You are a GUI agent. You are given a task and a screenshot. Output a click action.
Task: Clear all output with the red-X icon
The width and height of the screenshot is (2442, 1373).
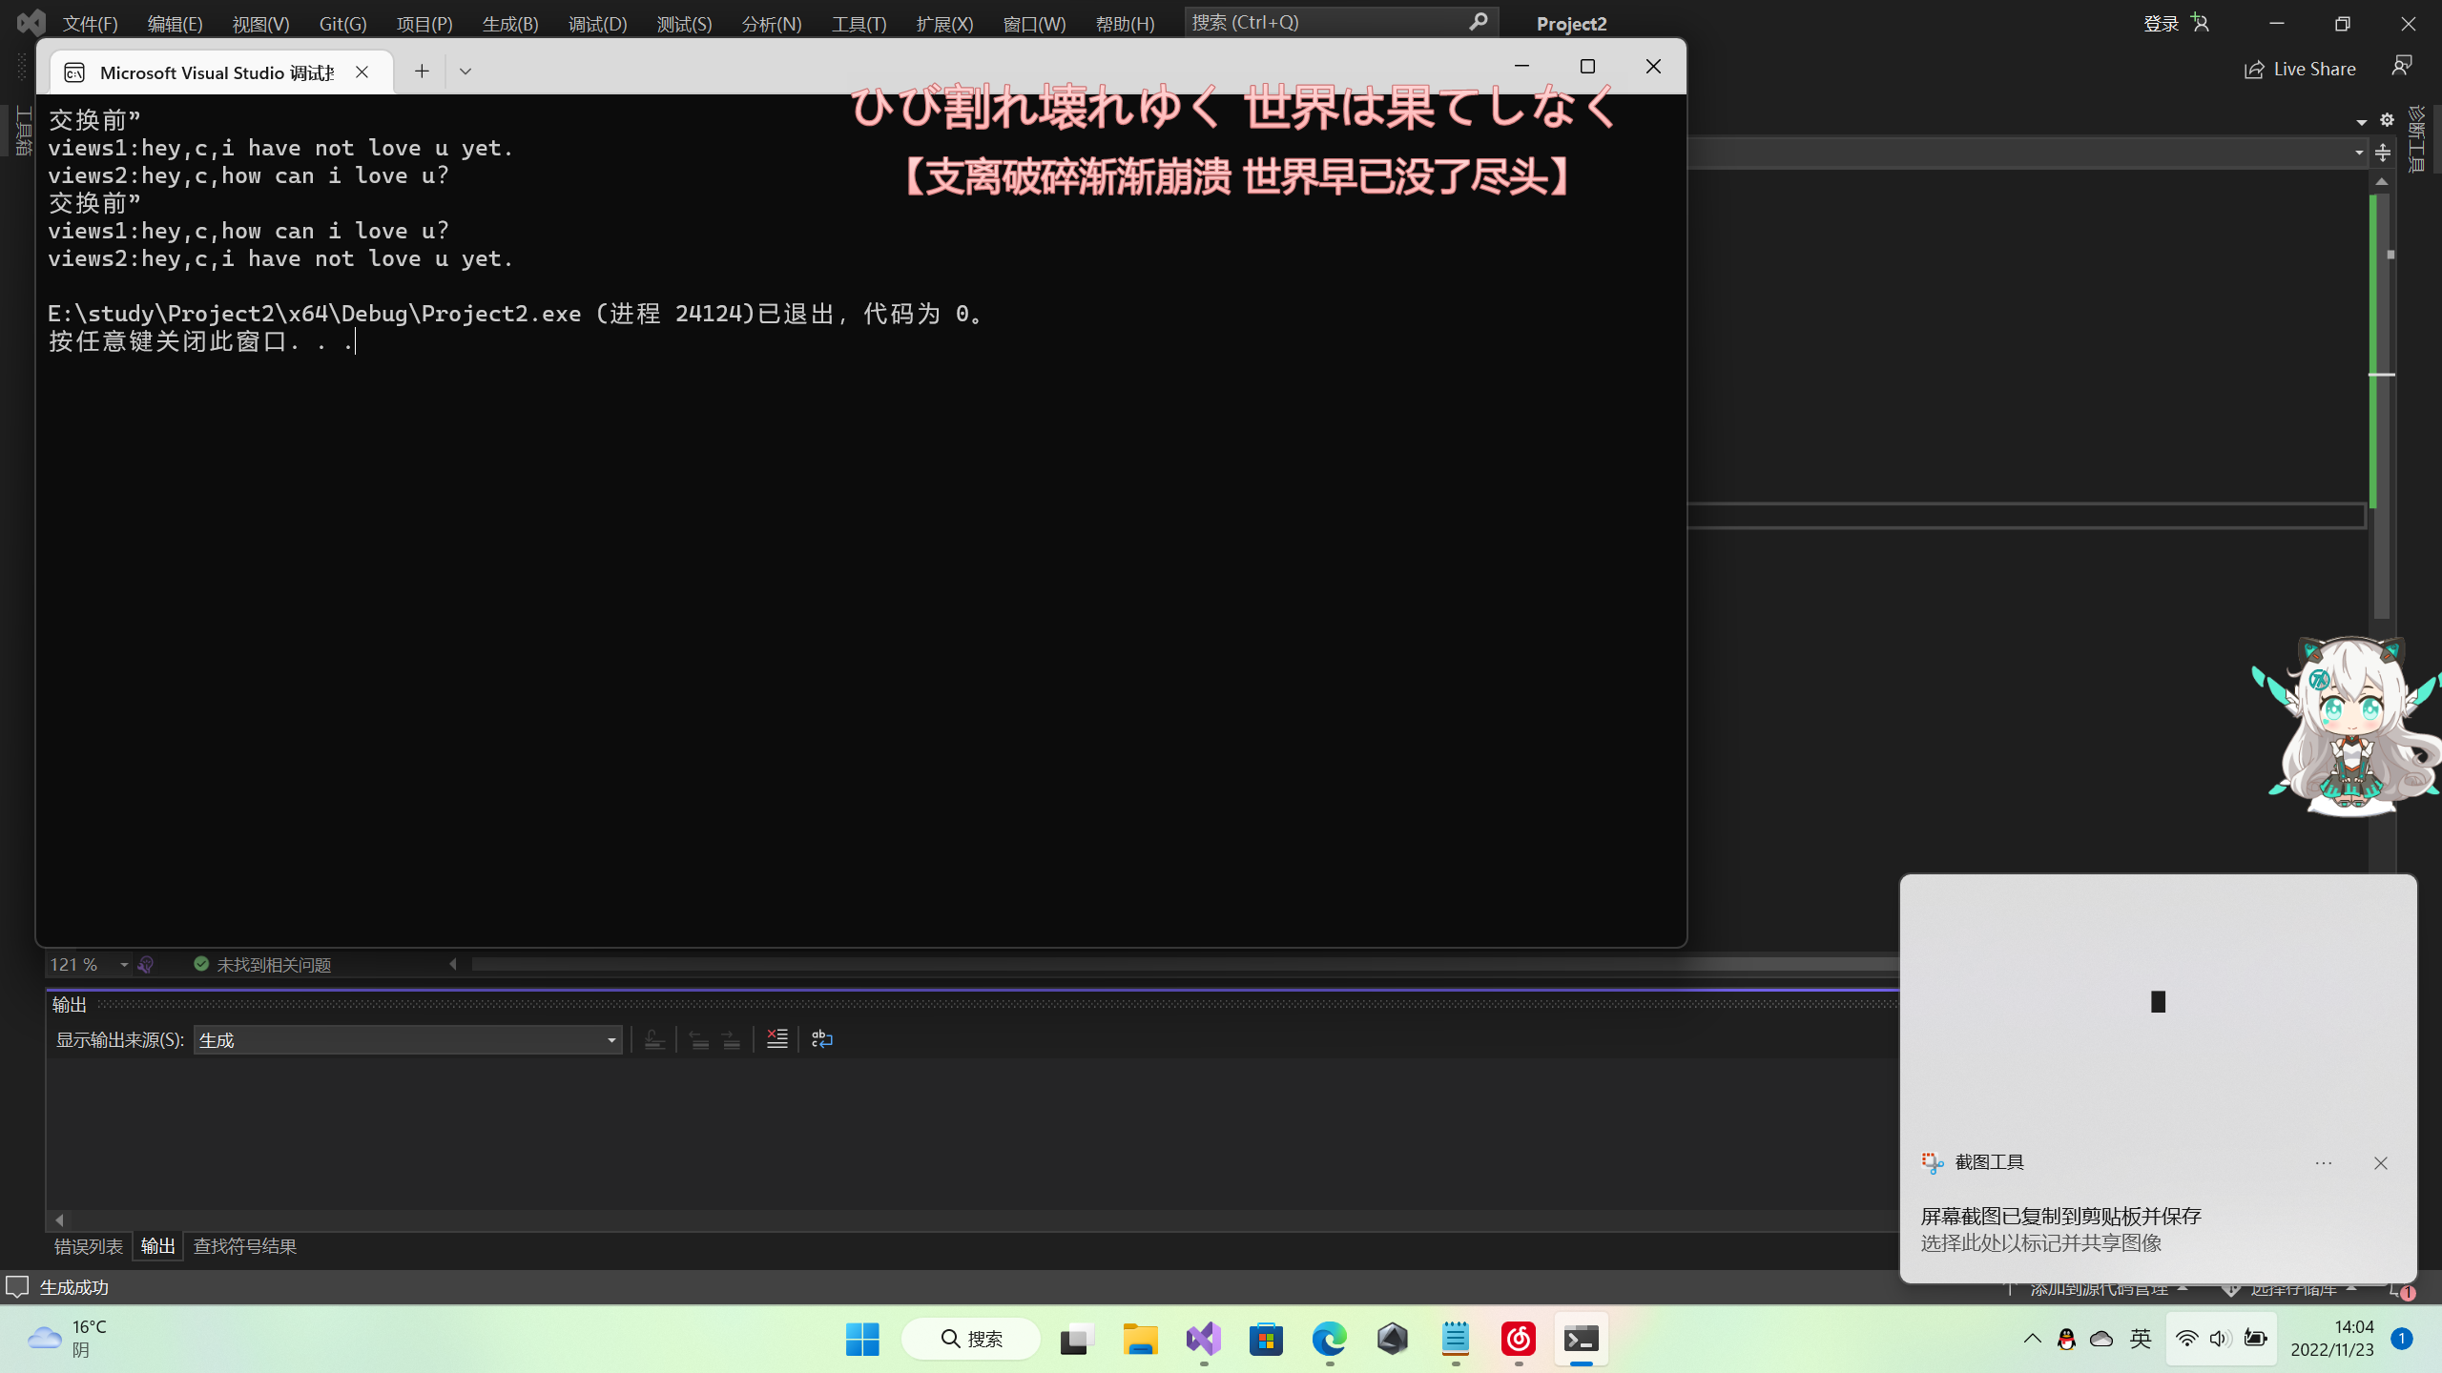(777, 1039)
